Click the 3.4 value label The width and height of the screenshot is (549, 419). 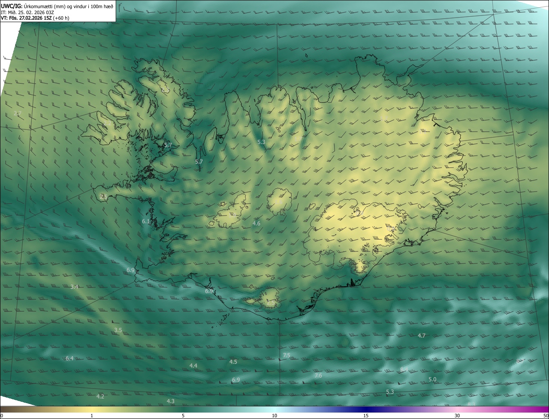(74, 287)
